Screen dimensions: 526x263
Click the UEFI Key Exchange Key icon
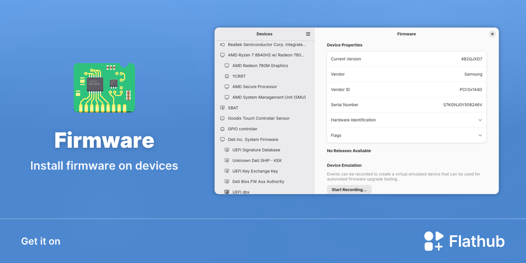227,171
